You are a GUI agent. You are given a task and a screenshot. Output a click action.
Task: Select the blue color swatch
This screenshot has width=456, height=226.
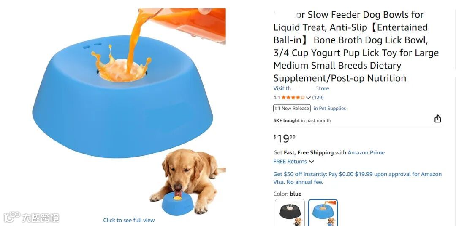[x=323, y=213]
